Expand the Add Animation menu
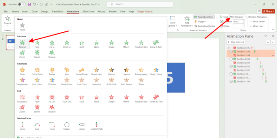Screen dimensions: 277x138 (x=187, y=21)
